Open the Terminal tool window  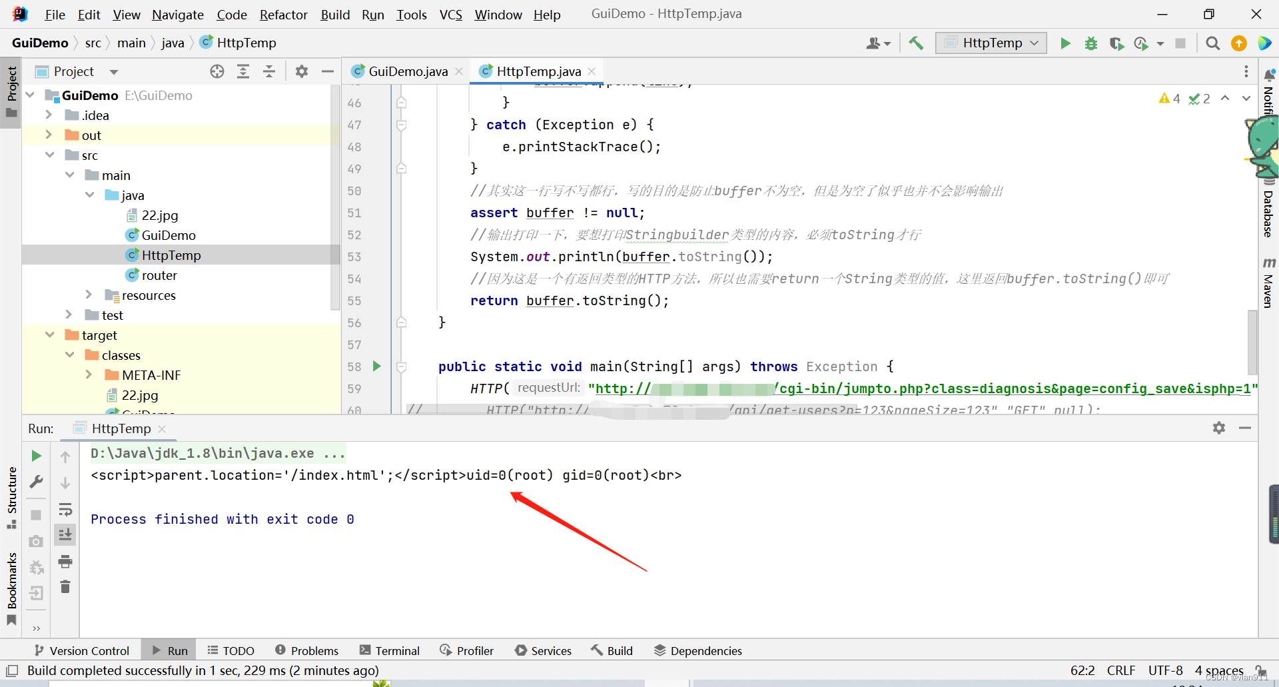[x=390, y=650]
